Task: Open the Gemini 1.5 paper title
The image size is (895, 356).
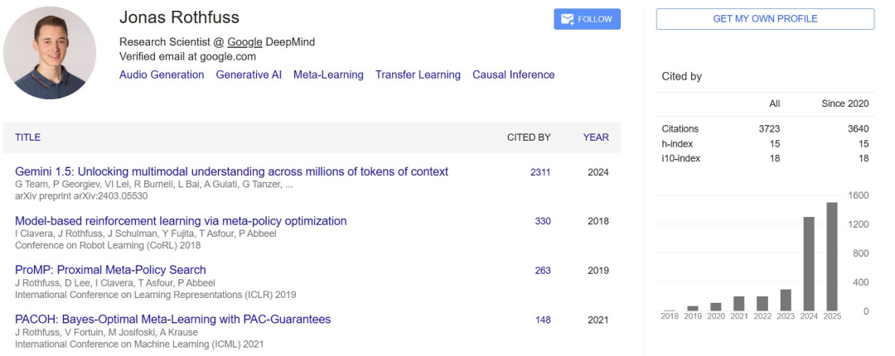Action: click(x=232, y=171)
